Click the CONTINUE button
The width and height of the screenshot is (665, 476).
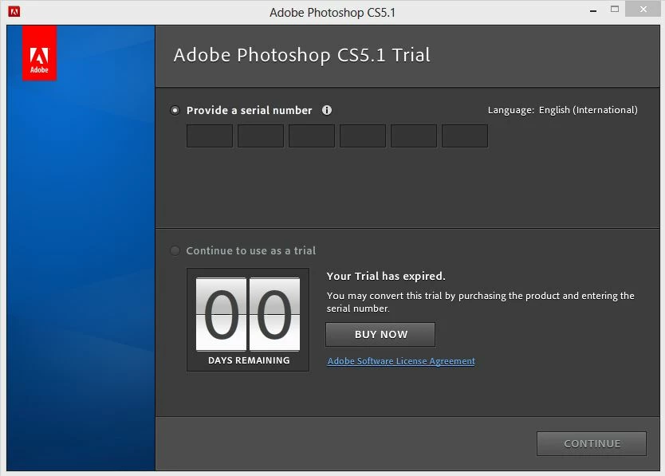coord(592,443)
